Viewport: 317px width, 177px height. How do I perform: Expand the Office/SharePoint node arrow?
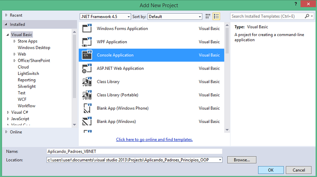tap(14, 60)
